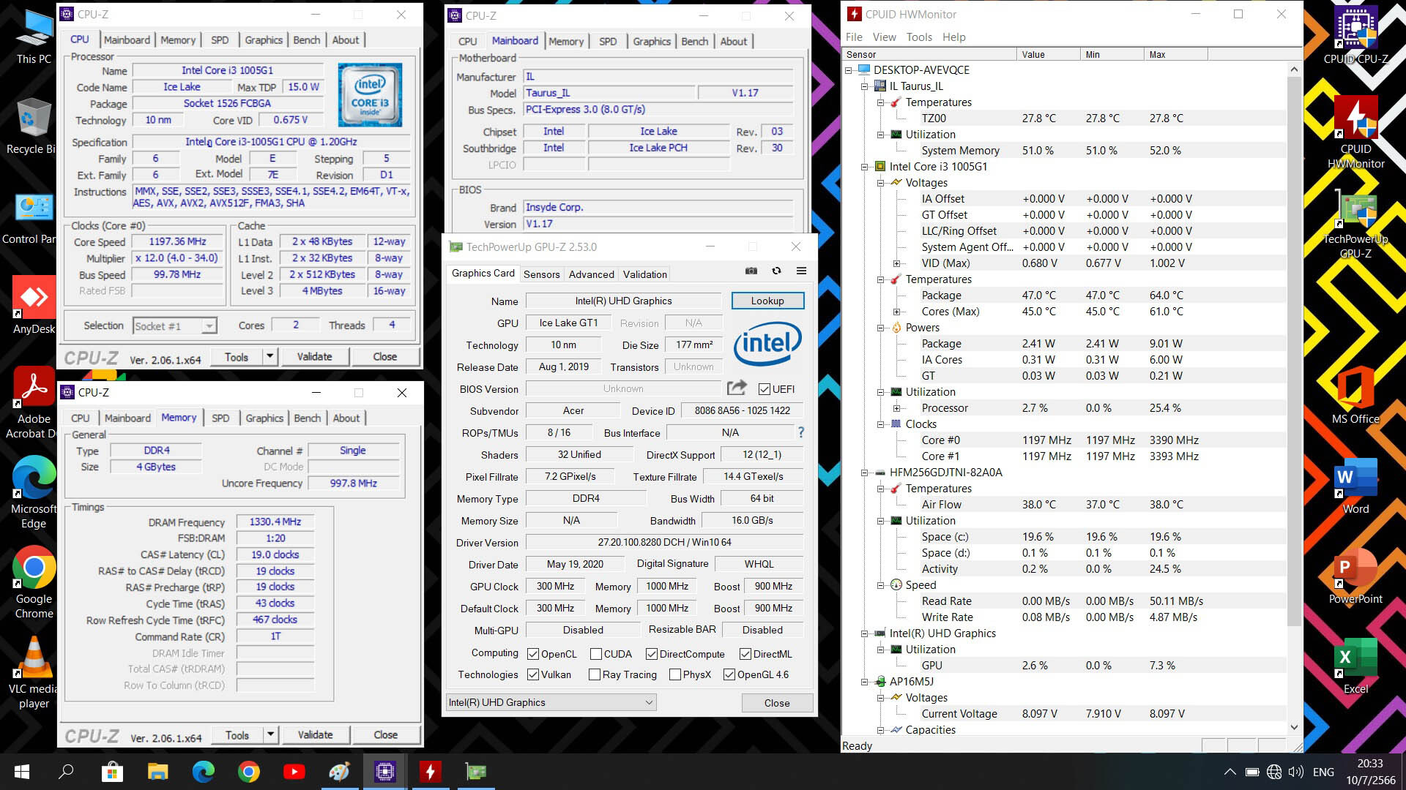
Task: Click the Tools button in top CPU-Z window
Action: tap(236, 357)
